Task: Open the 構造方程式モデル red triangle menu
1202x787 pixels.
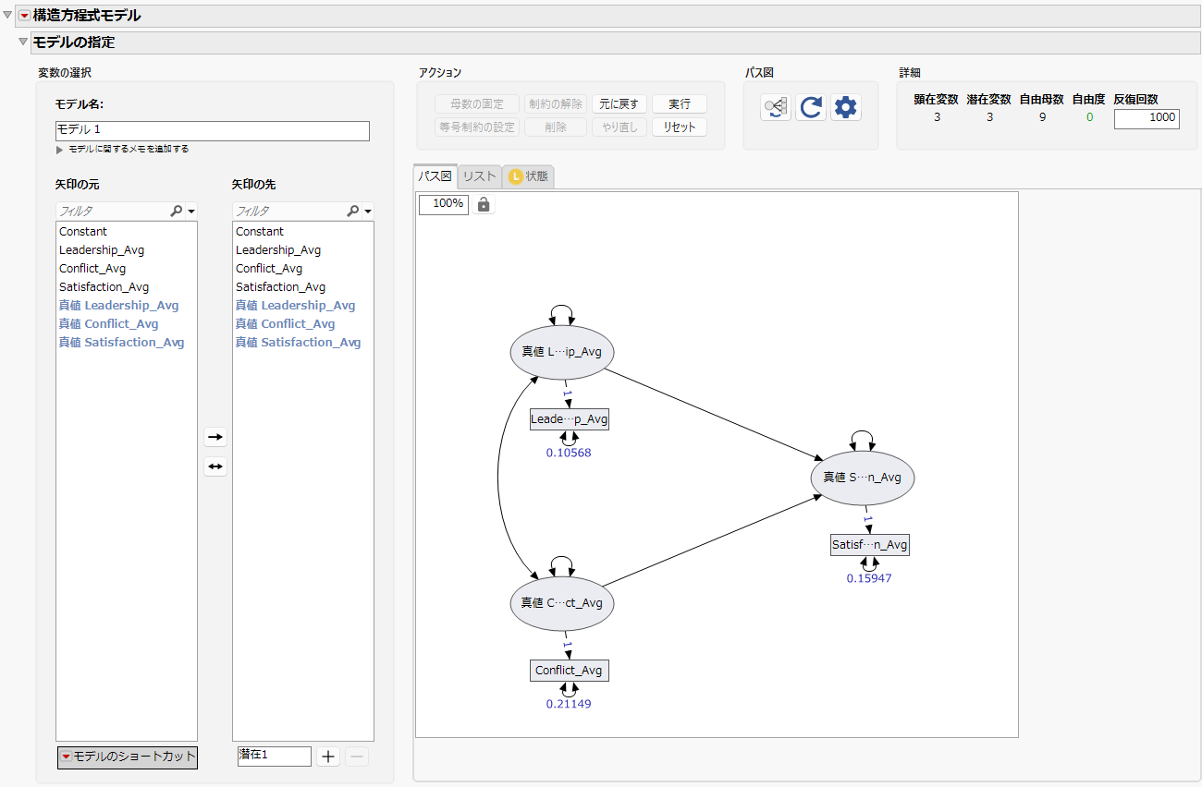Action: click(25, 16)
